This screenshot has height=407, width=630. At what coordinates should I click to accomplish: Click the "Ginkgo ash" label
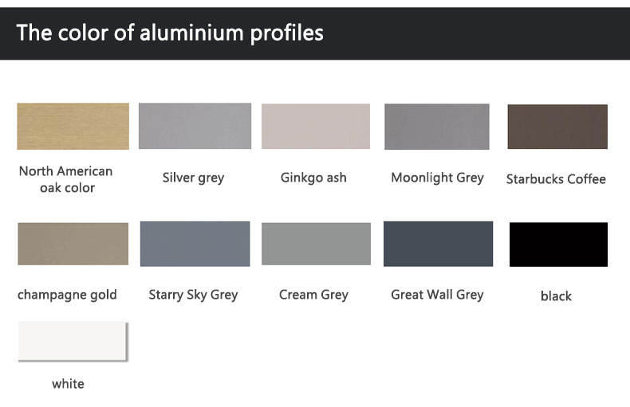click(313, 178)
